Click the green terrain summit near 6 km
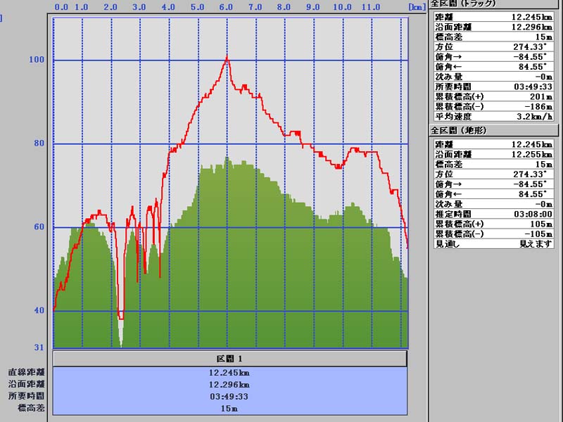Screen dimensions: 563x422 click(227, 158)
